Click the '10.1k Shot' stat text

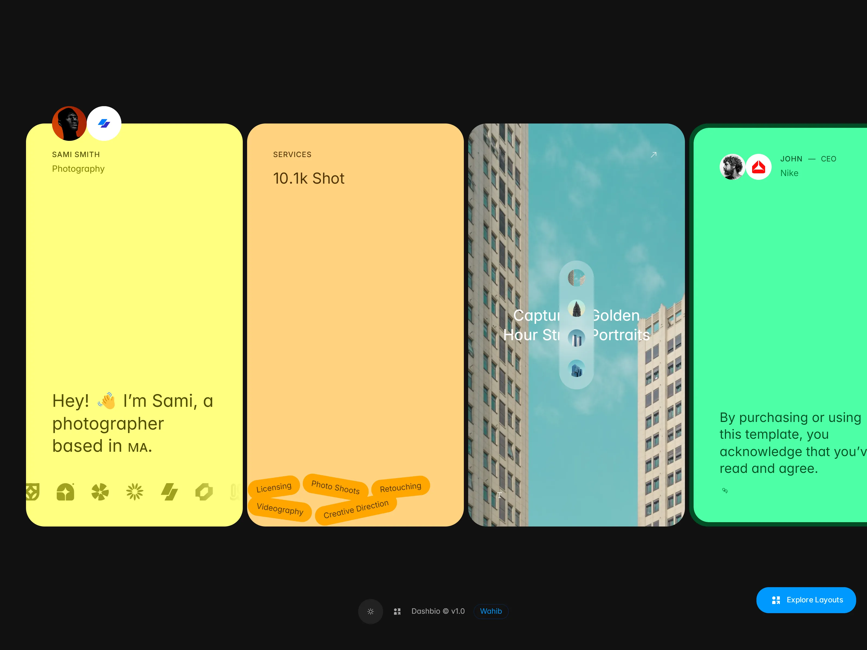point(309,178)
